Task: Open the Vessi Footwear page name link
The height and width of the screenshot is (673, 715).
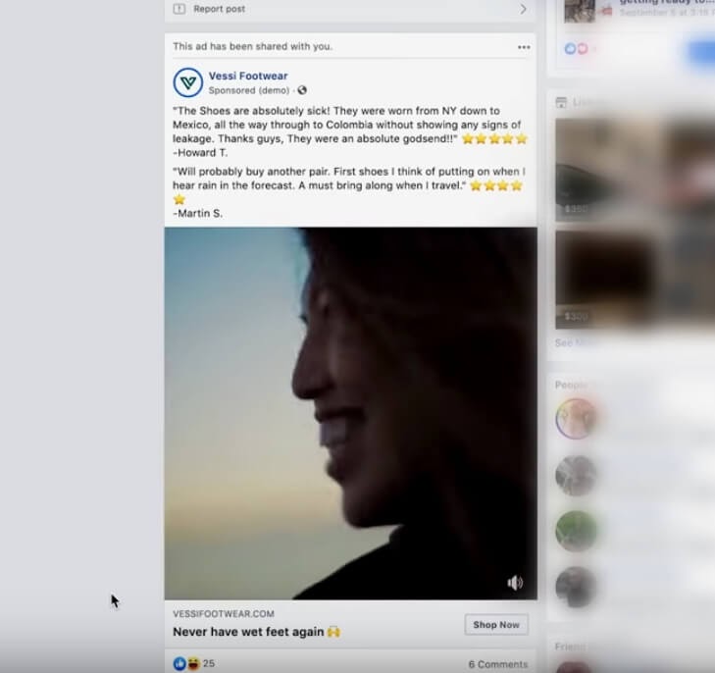Action: 248,77
